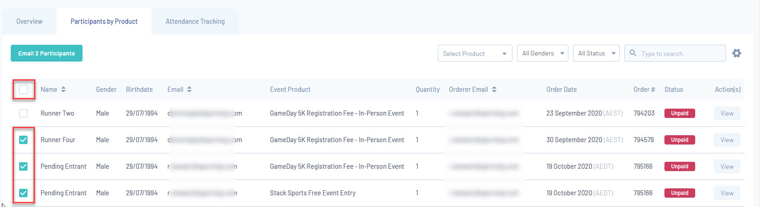Click Unpaid status badge for order 794579
The height and width of the screenshot is (207, 760).
point(679,140)
